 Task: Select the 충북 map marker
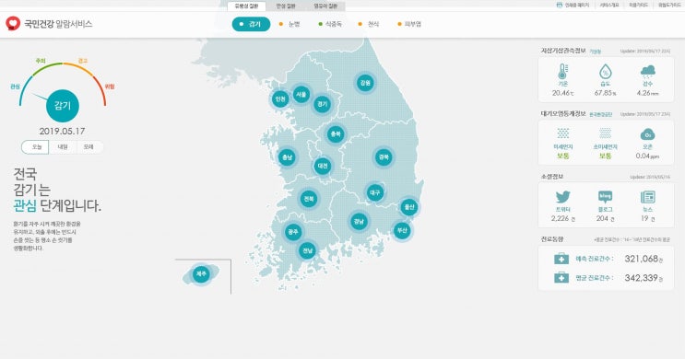pos(336,133)
